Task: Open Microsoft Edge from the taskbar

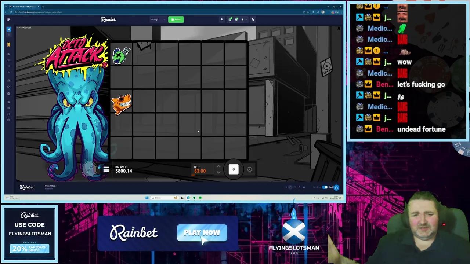Action: click(188, 198)
